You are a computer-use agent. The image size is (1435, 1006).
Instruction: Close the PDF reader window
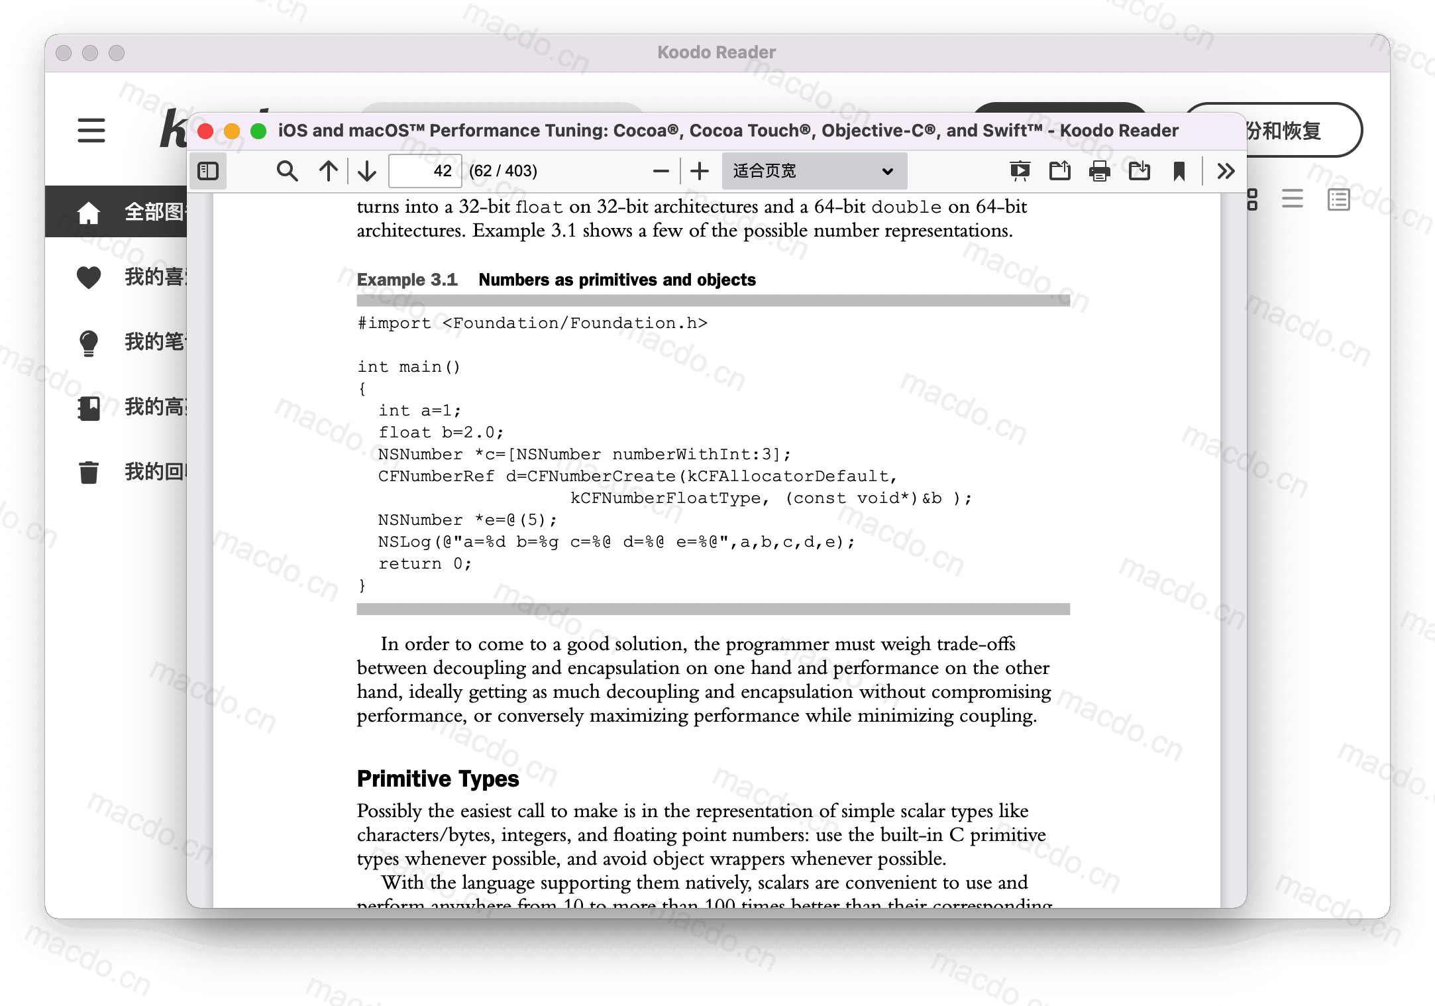[205, 131]
